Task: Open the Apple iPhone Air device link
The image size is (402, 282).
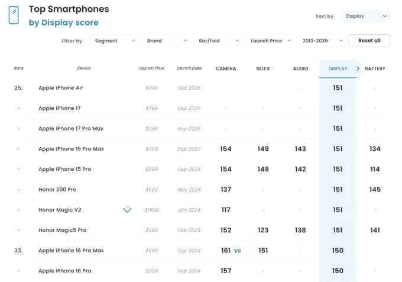Action: tap(61, 88)
